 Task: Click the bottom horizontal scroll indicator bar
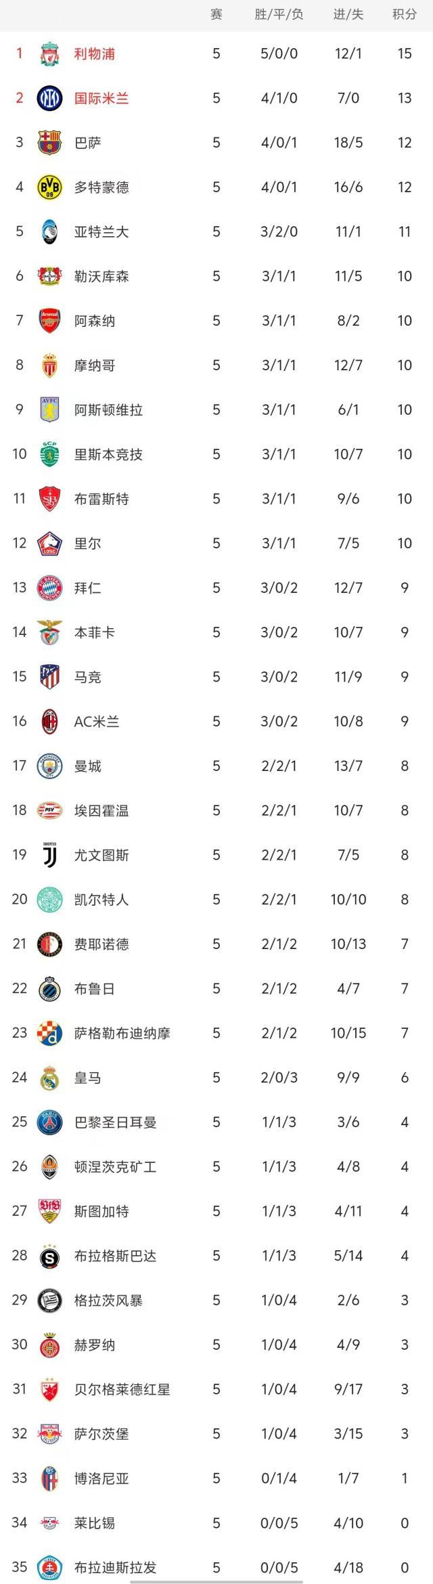tap(215, 1581)
